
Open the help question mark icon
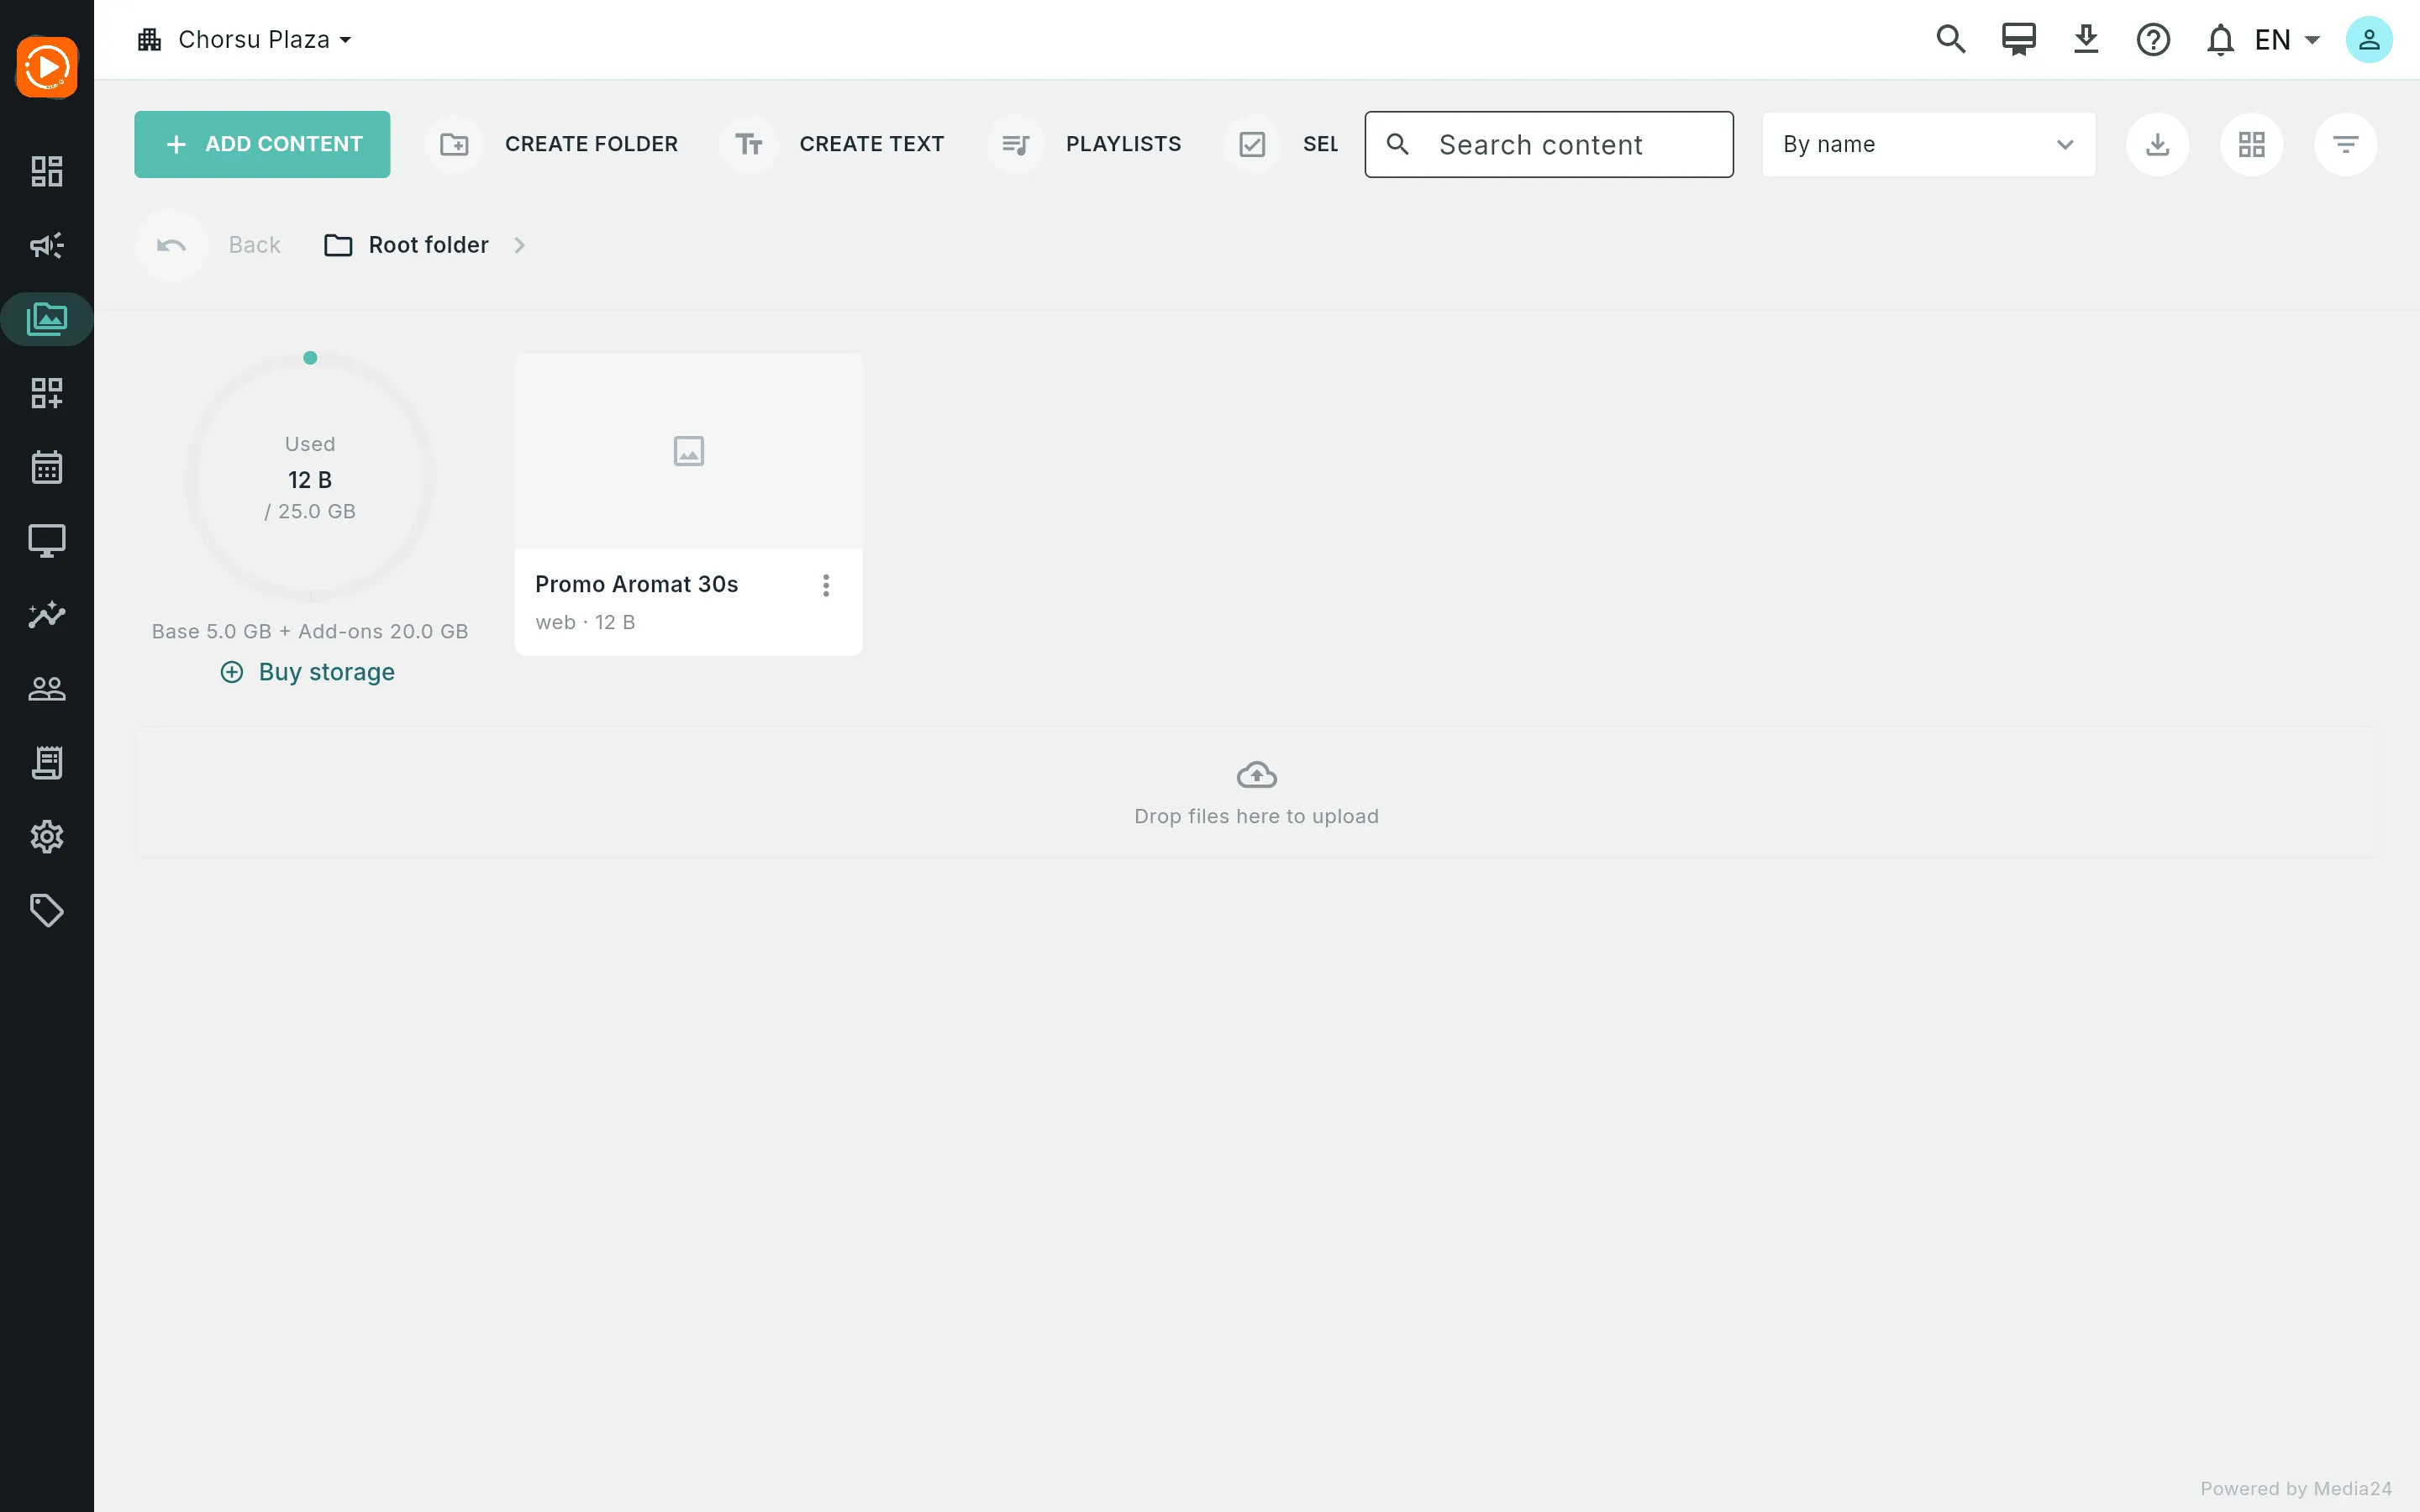pyautogui.click(x=2153, y=40)
